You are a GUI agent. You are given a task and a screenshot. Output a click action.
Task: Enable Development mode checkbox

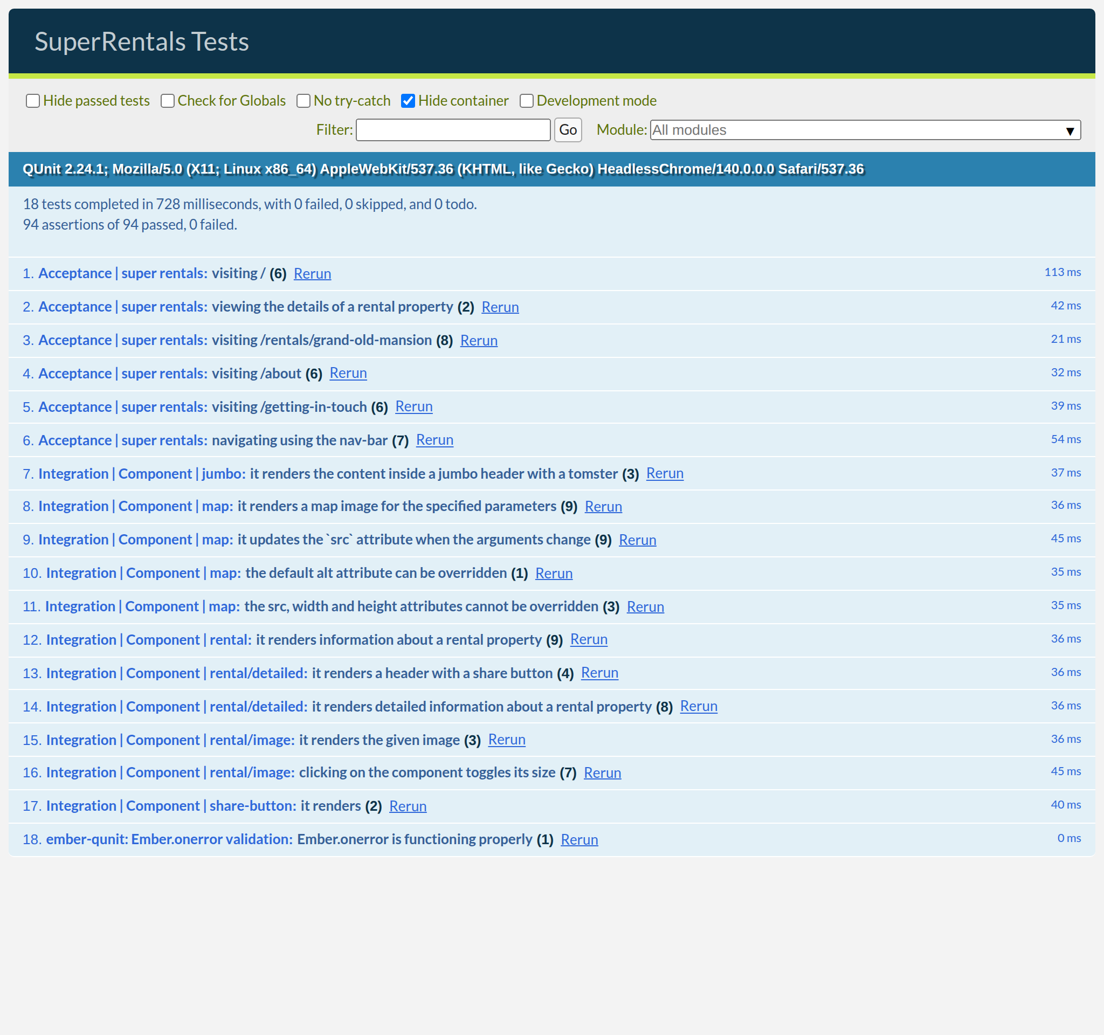526,100
